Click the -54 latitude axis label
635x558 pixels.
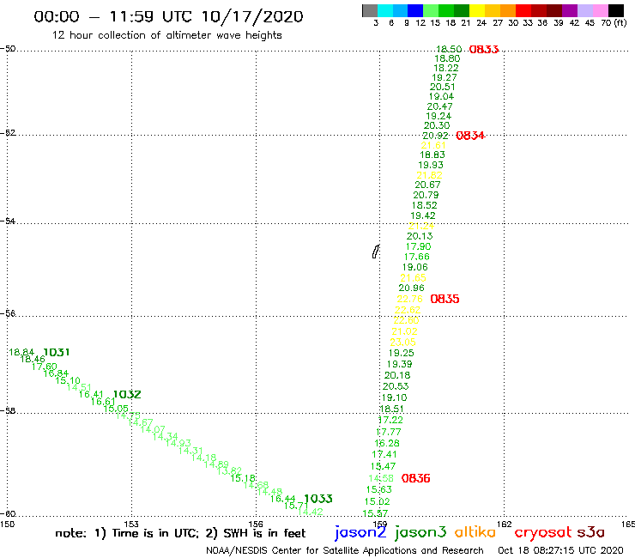(x=8, y=221)
